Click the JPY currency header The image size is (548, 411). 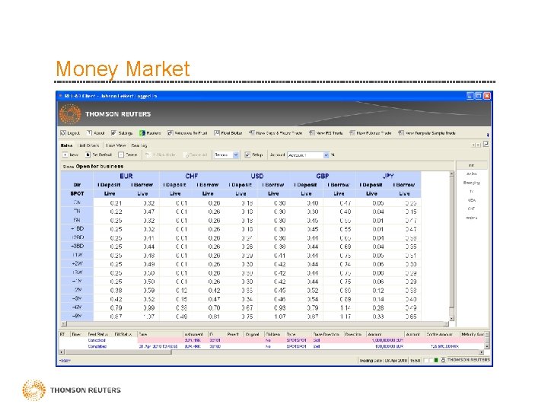[x=388, y=176]
